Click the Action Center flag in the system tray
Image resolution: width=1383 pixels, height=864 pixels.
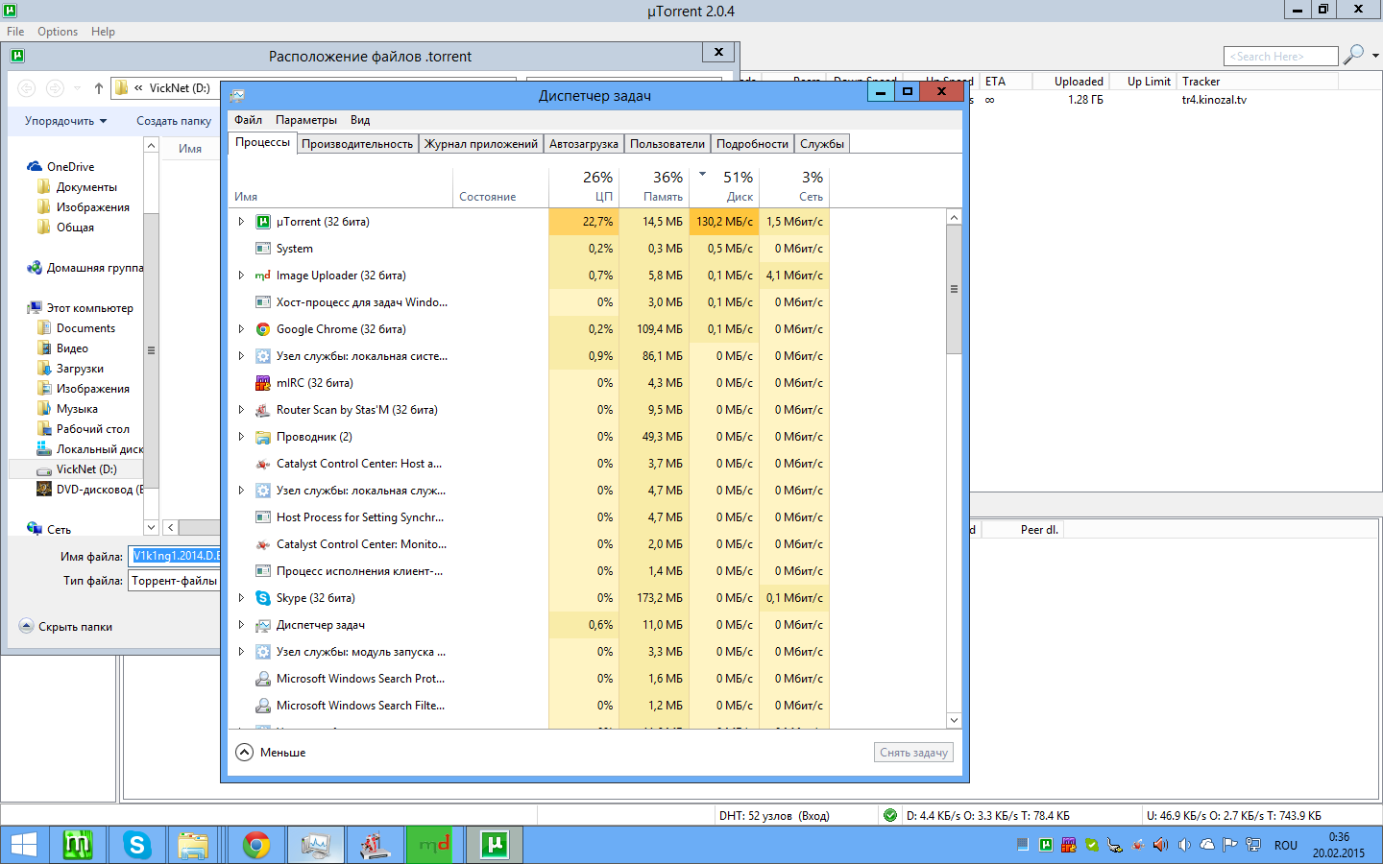coord(1230,845)
